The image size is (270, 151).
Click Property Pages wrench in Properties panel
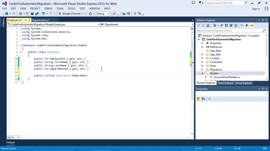click(210, 99)
